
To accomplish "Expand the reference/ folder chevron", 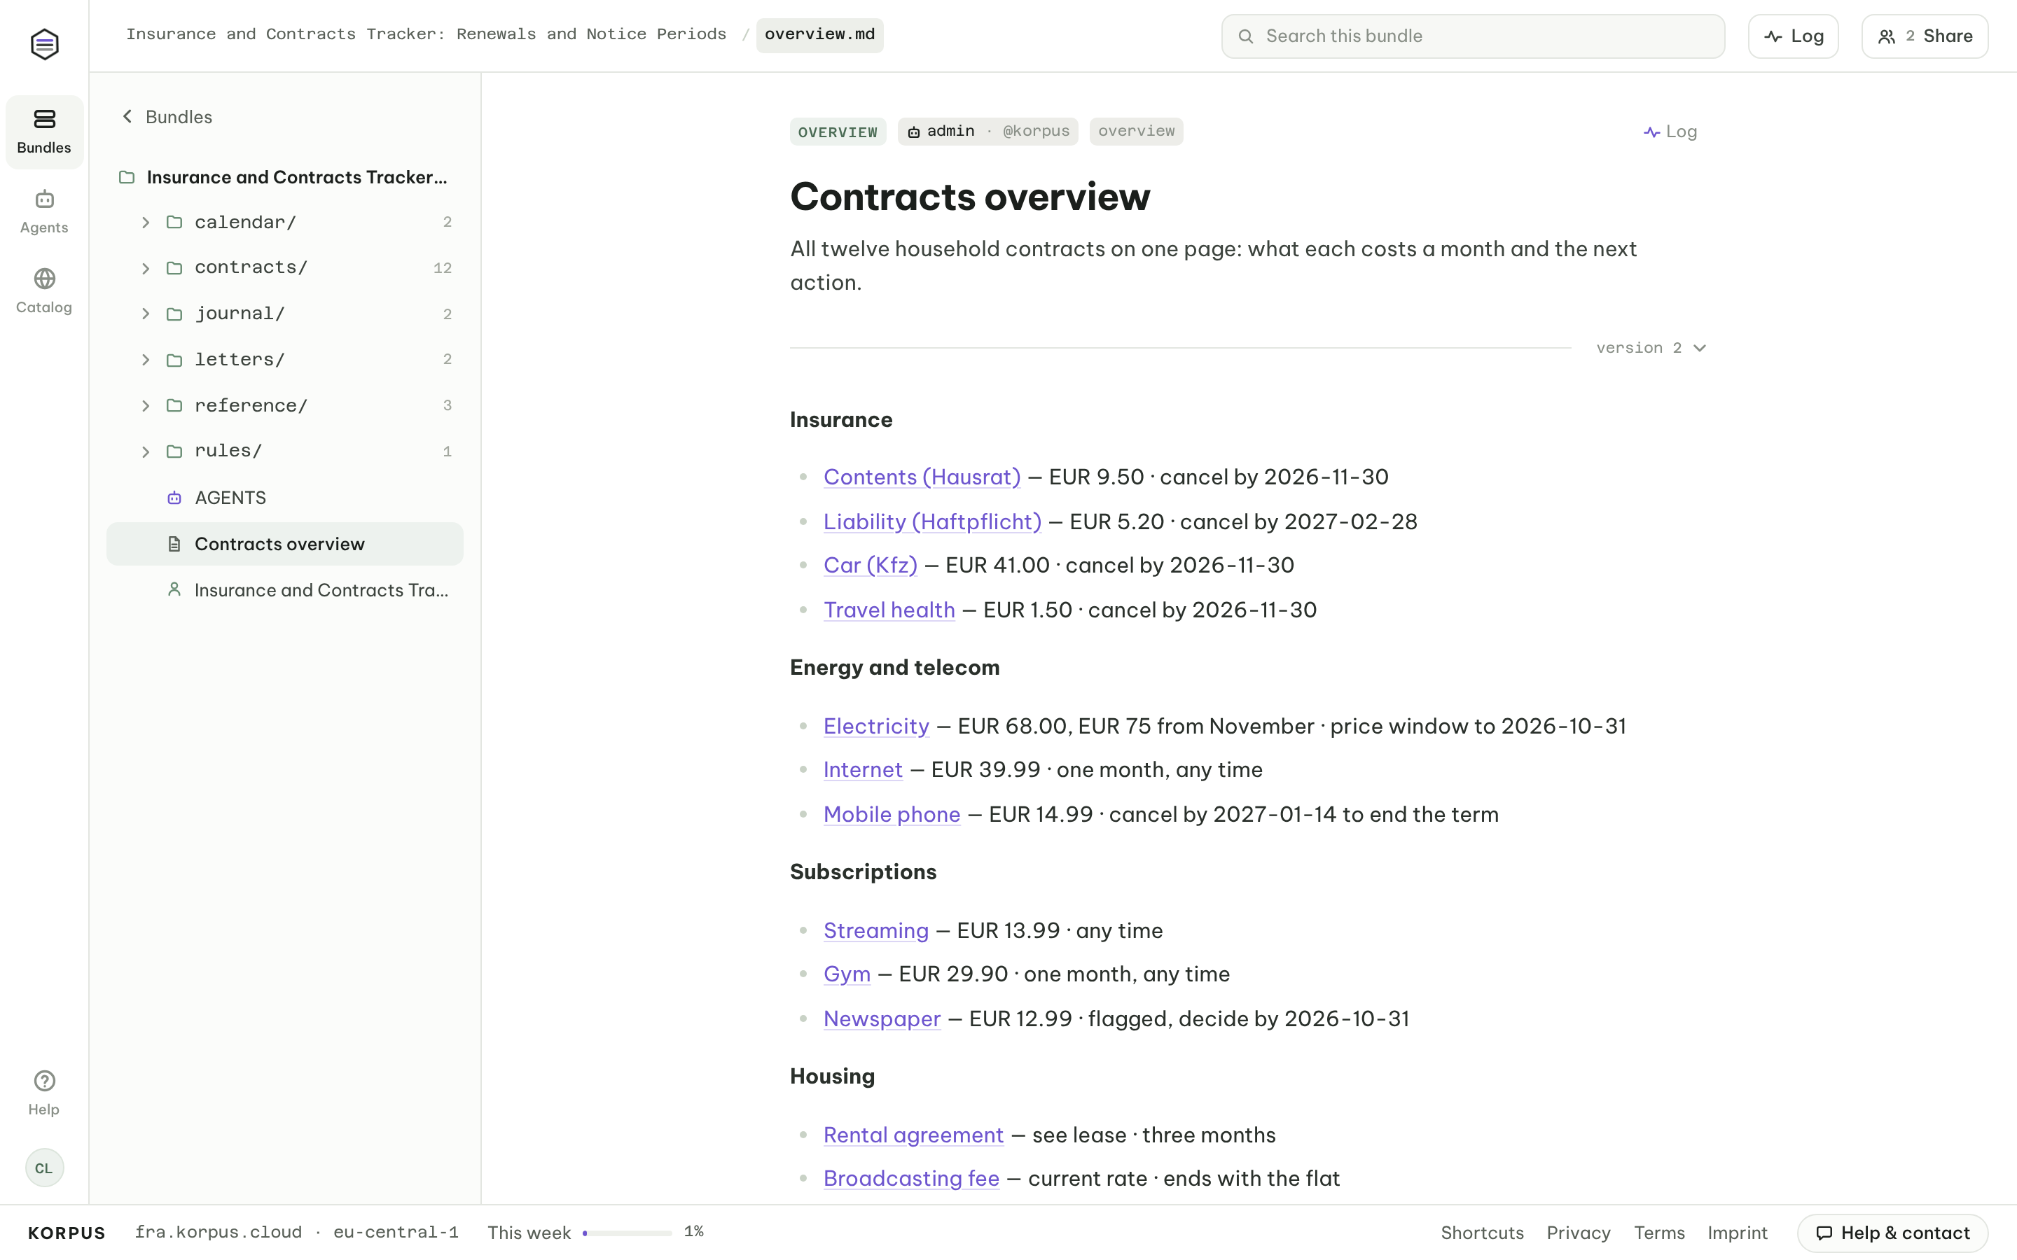I will click(x=146, y=406).
